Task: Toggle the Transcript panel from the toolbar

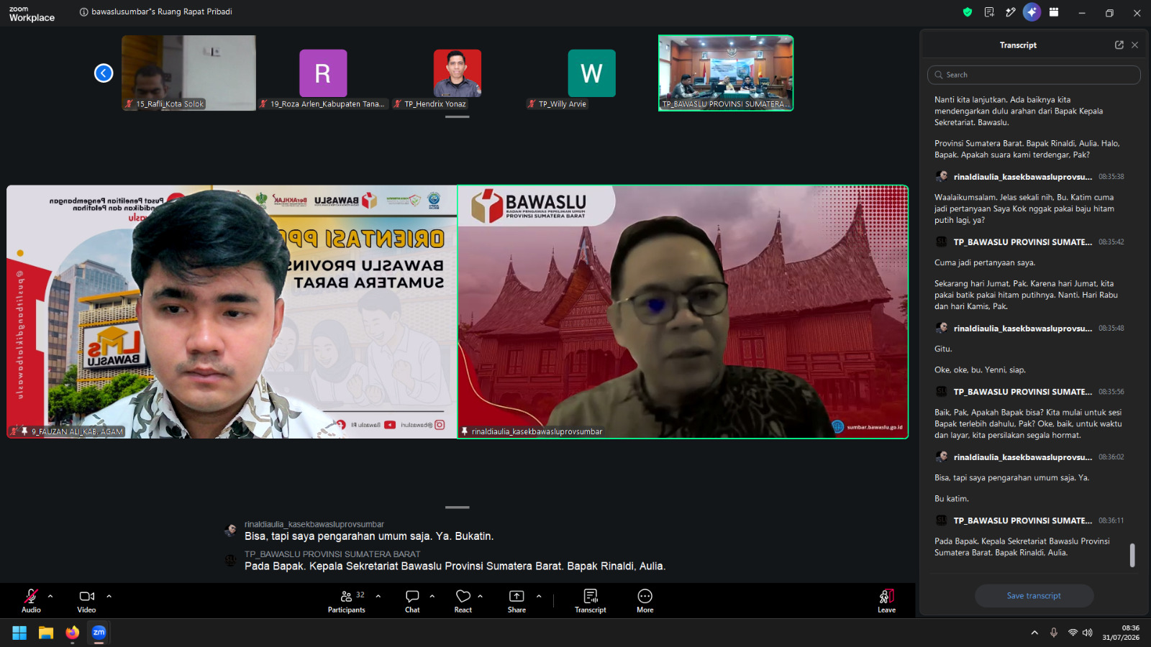Action: 591,600
